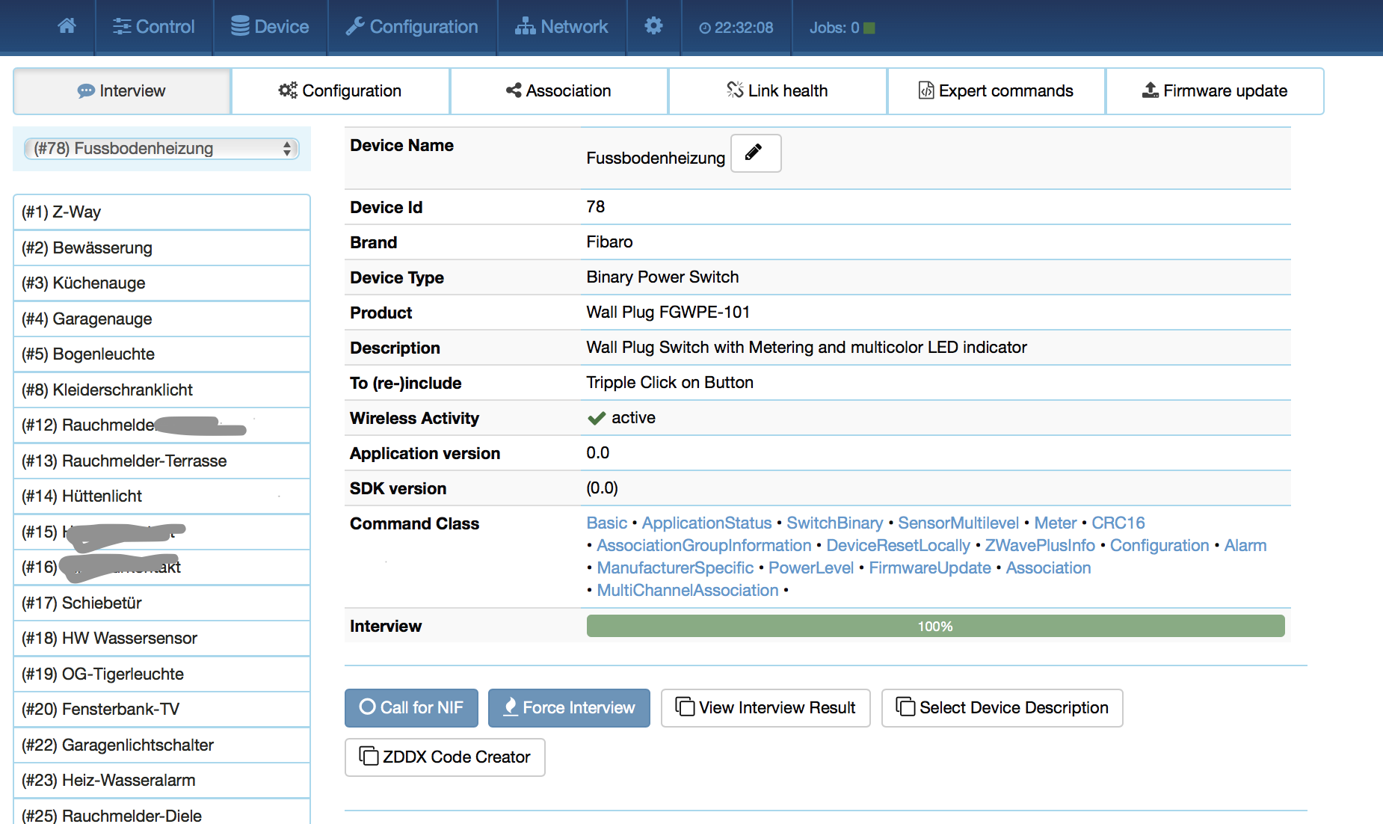Open the Control menu

[x=154, y=27]
